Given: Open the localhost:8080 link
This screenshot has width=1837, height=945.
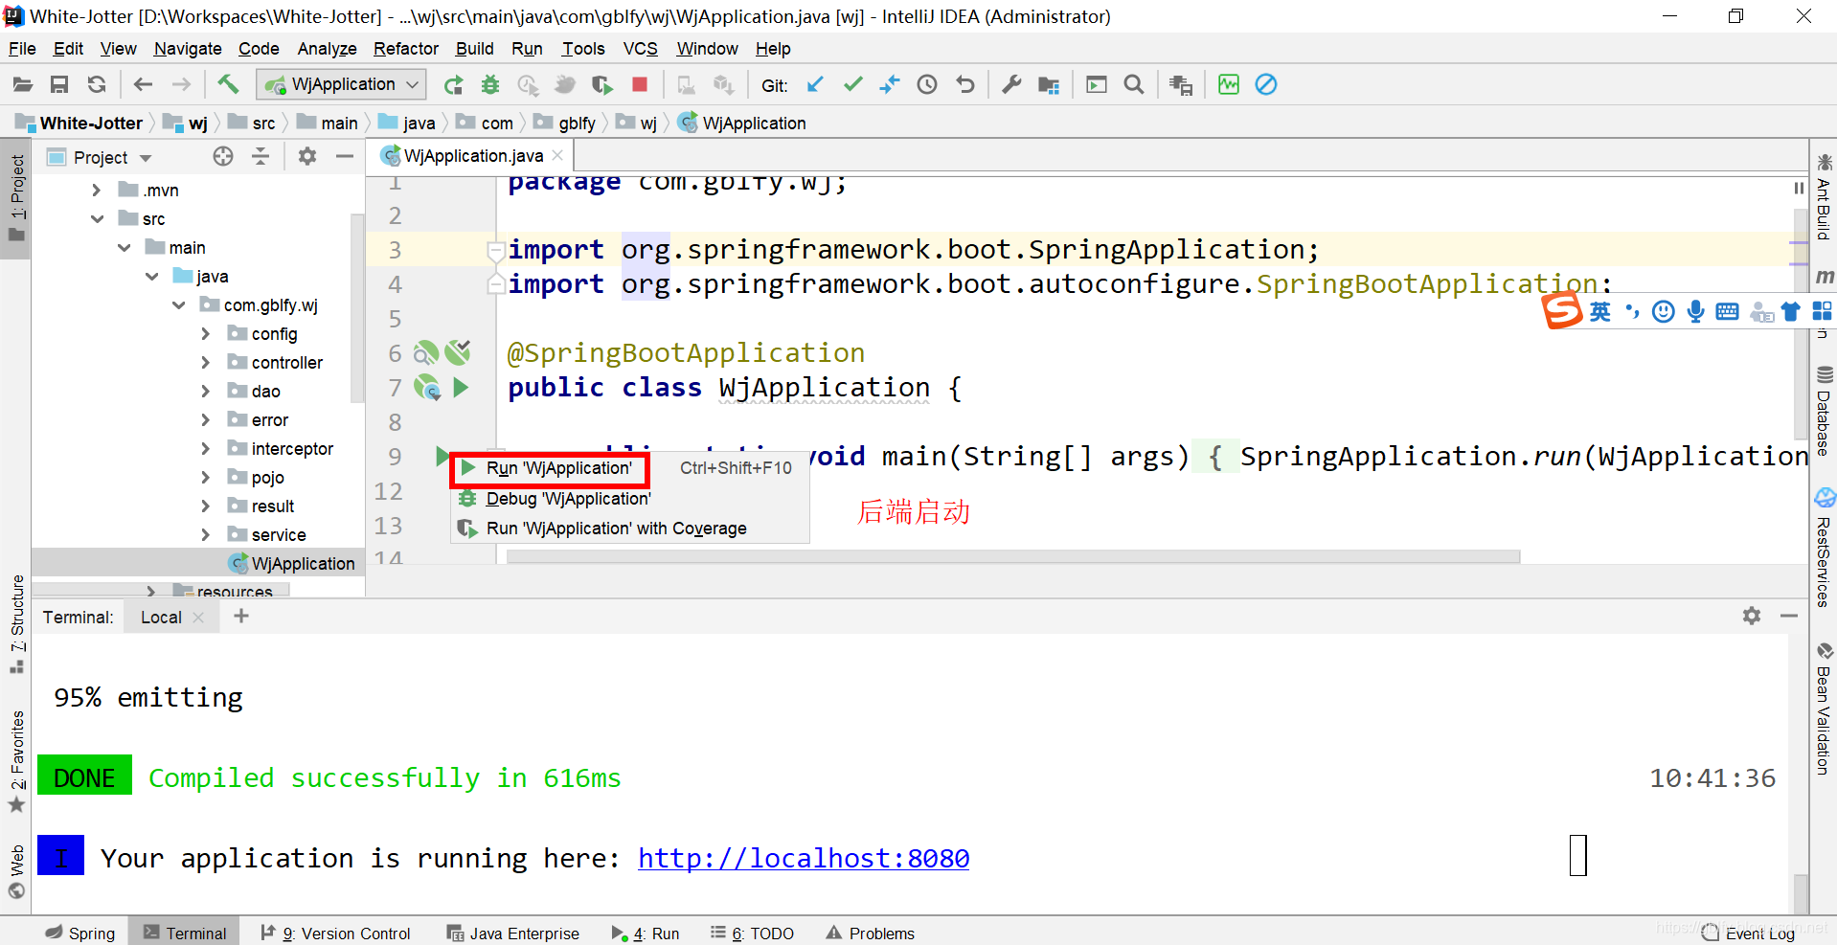Looking at the screenshot, I should click(x=804, y=859).
